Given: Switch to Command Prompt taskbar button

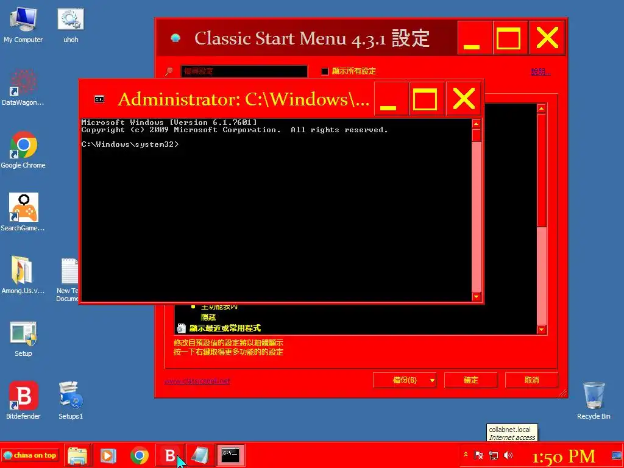Looking at the screenshot, I should point(230,455).
